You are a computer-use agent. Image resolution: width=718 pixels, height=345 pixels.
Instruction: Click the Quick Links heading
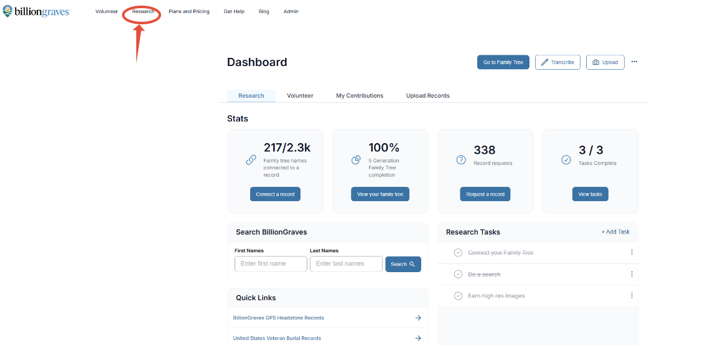point(256,298)
